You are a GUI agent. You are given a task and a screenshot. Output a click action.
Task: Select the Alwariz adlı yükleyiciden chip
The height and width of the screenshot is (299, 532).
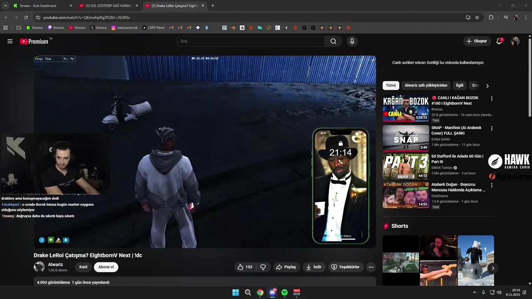426,86
